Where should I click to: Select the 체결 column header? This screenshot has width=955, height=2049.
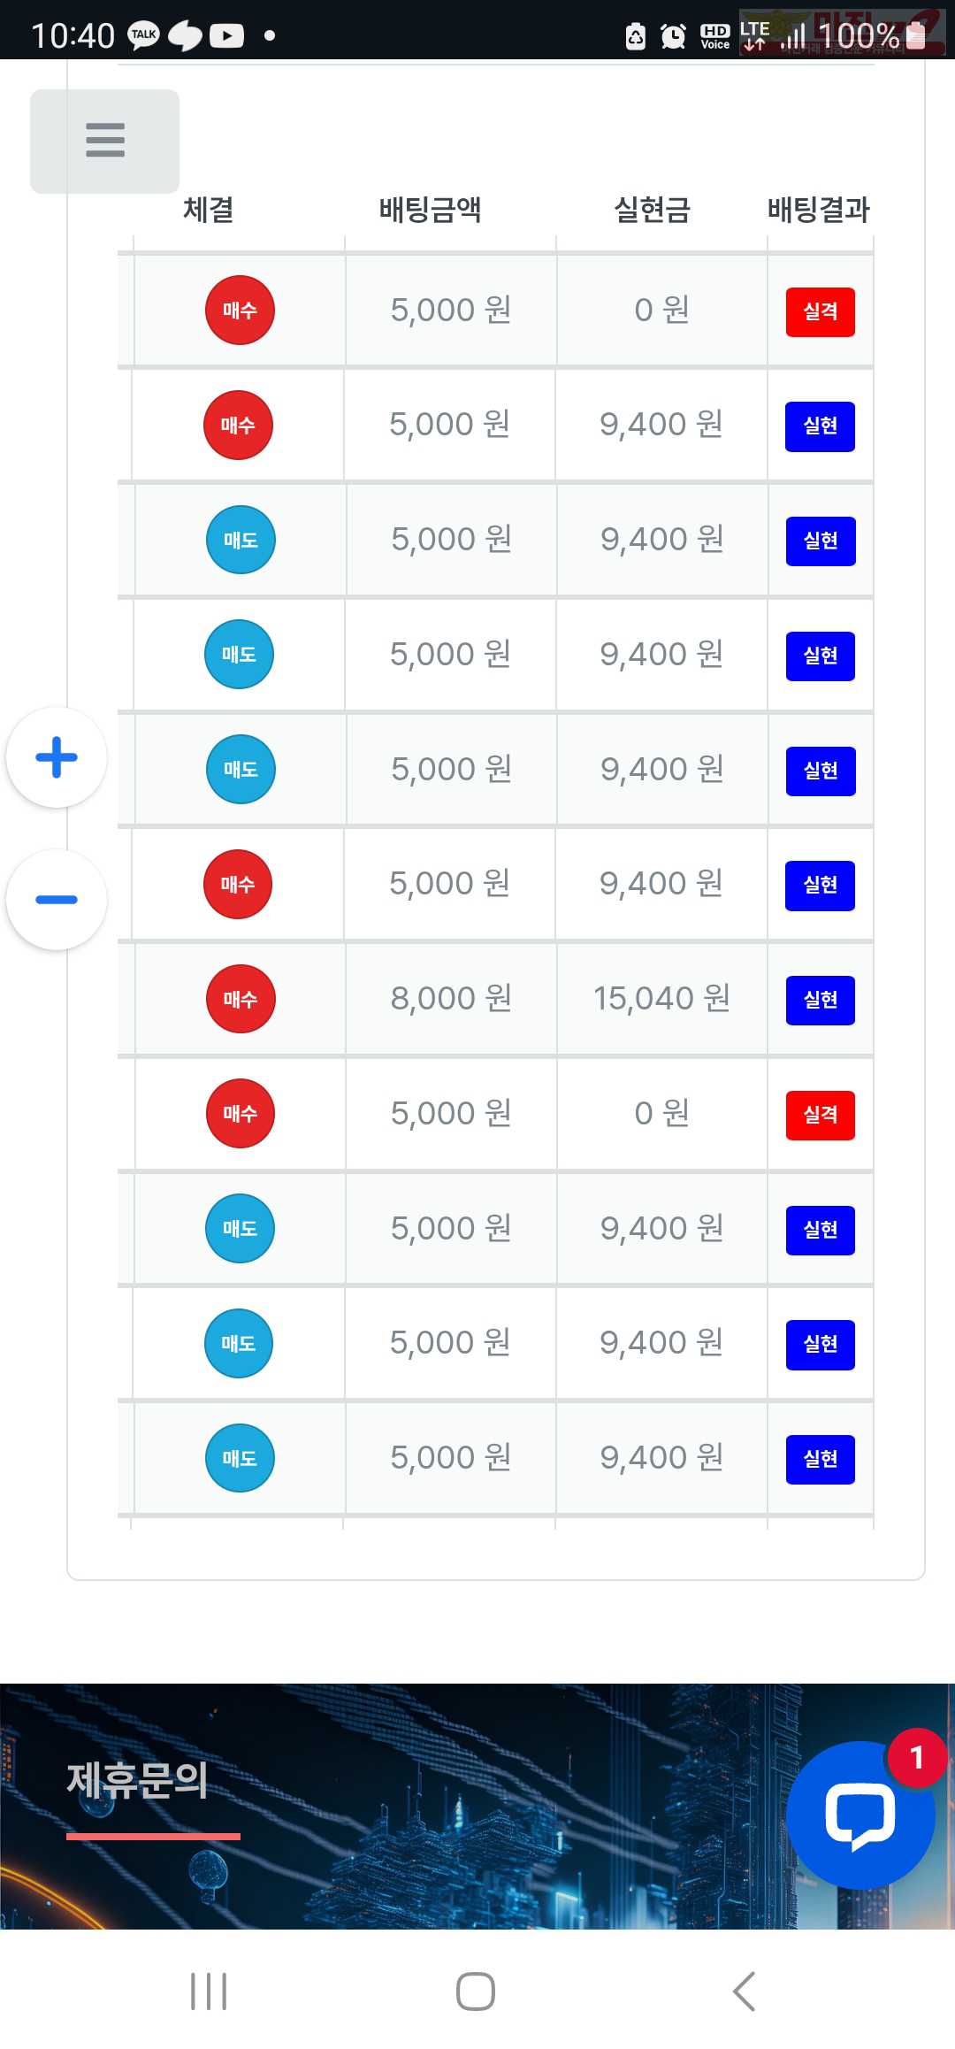[209, 210]
